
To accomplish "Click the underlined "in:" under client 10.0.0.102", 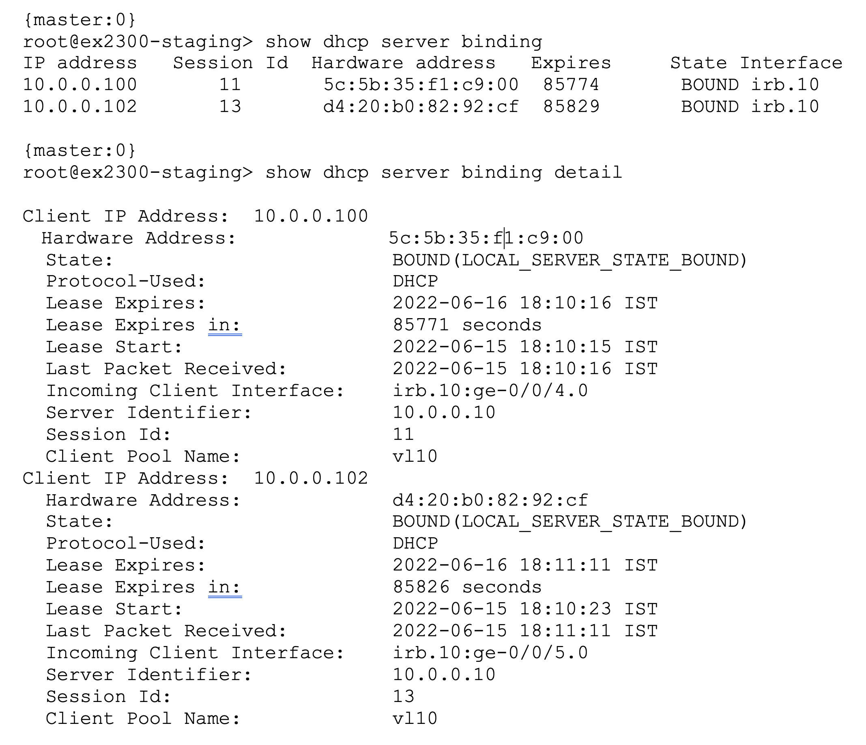I will [224, 588].
